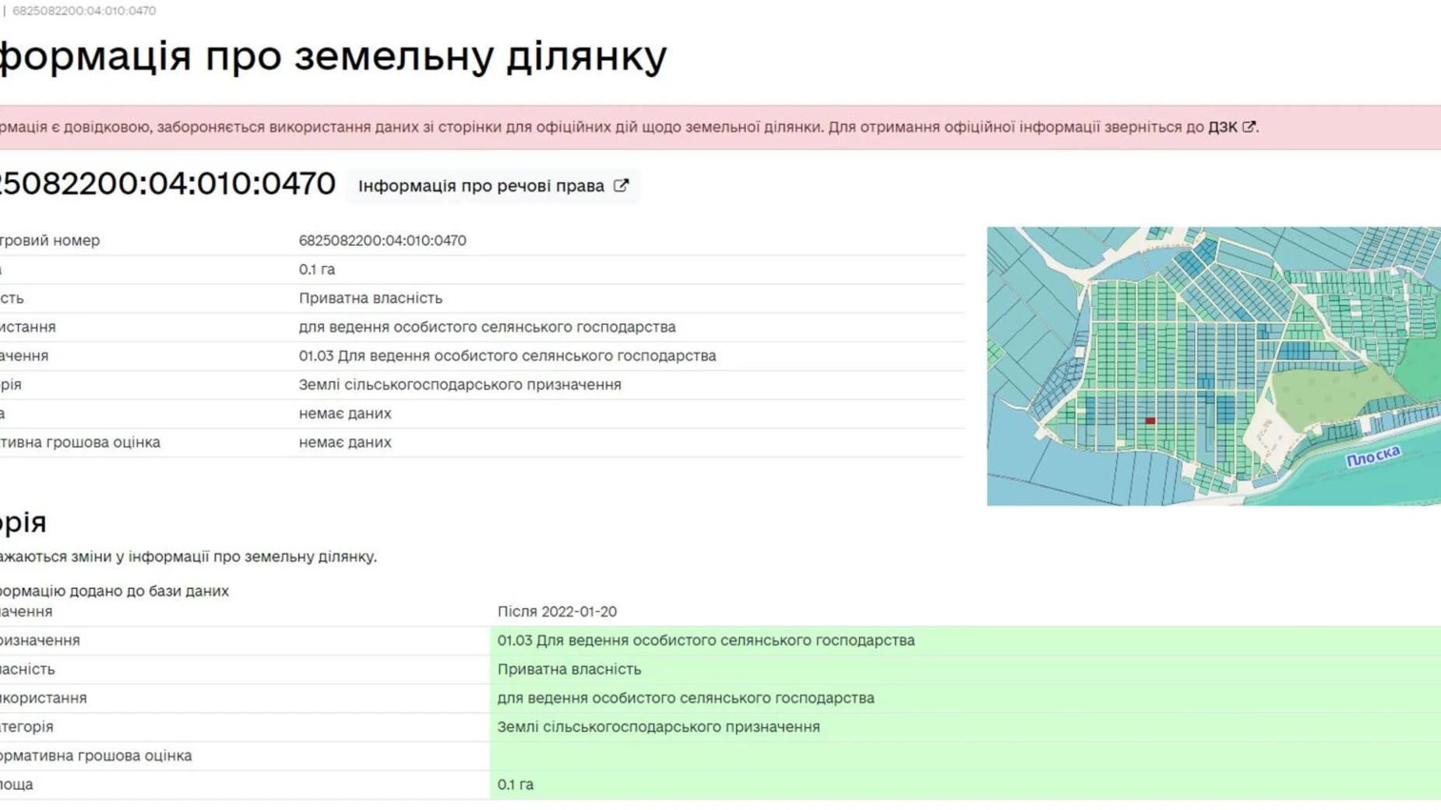Screen dimensions: 1441x810
Task: Click the cadastral number value in the details table
Action: point(382,241)
